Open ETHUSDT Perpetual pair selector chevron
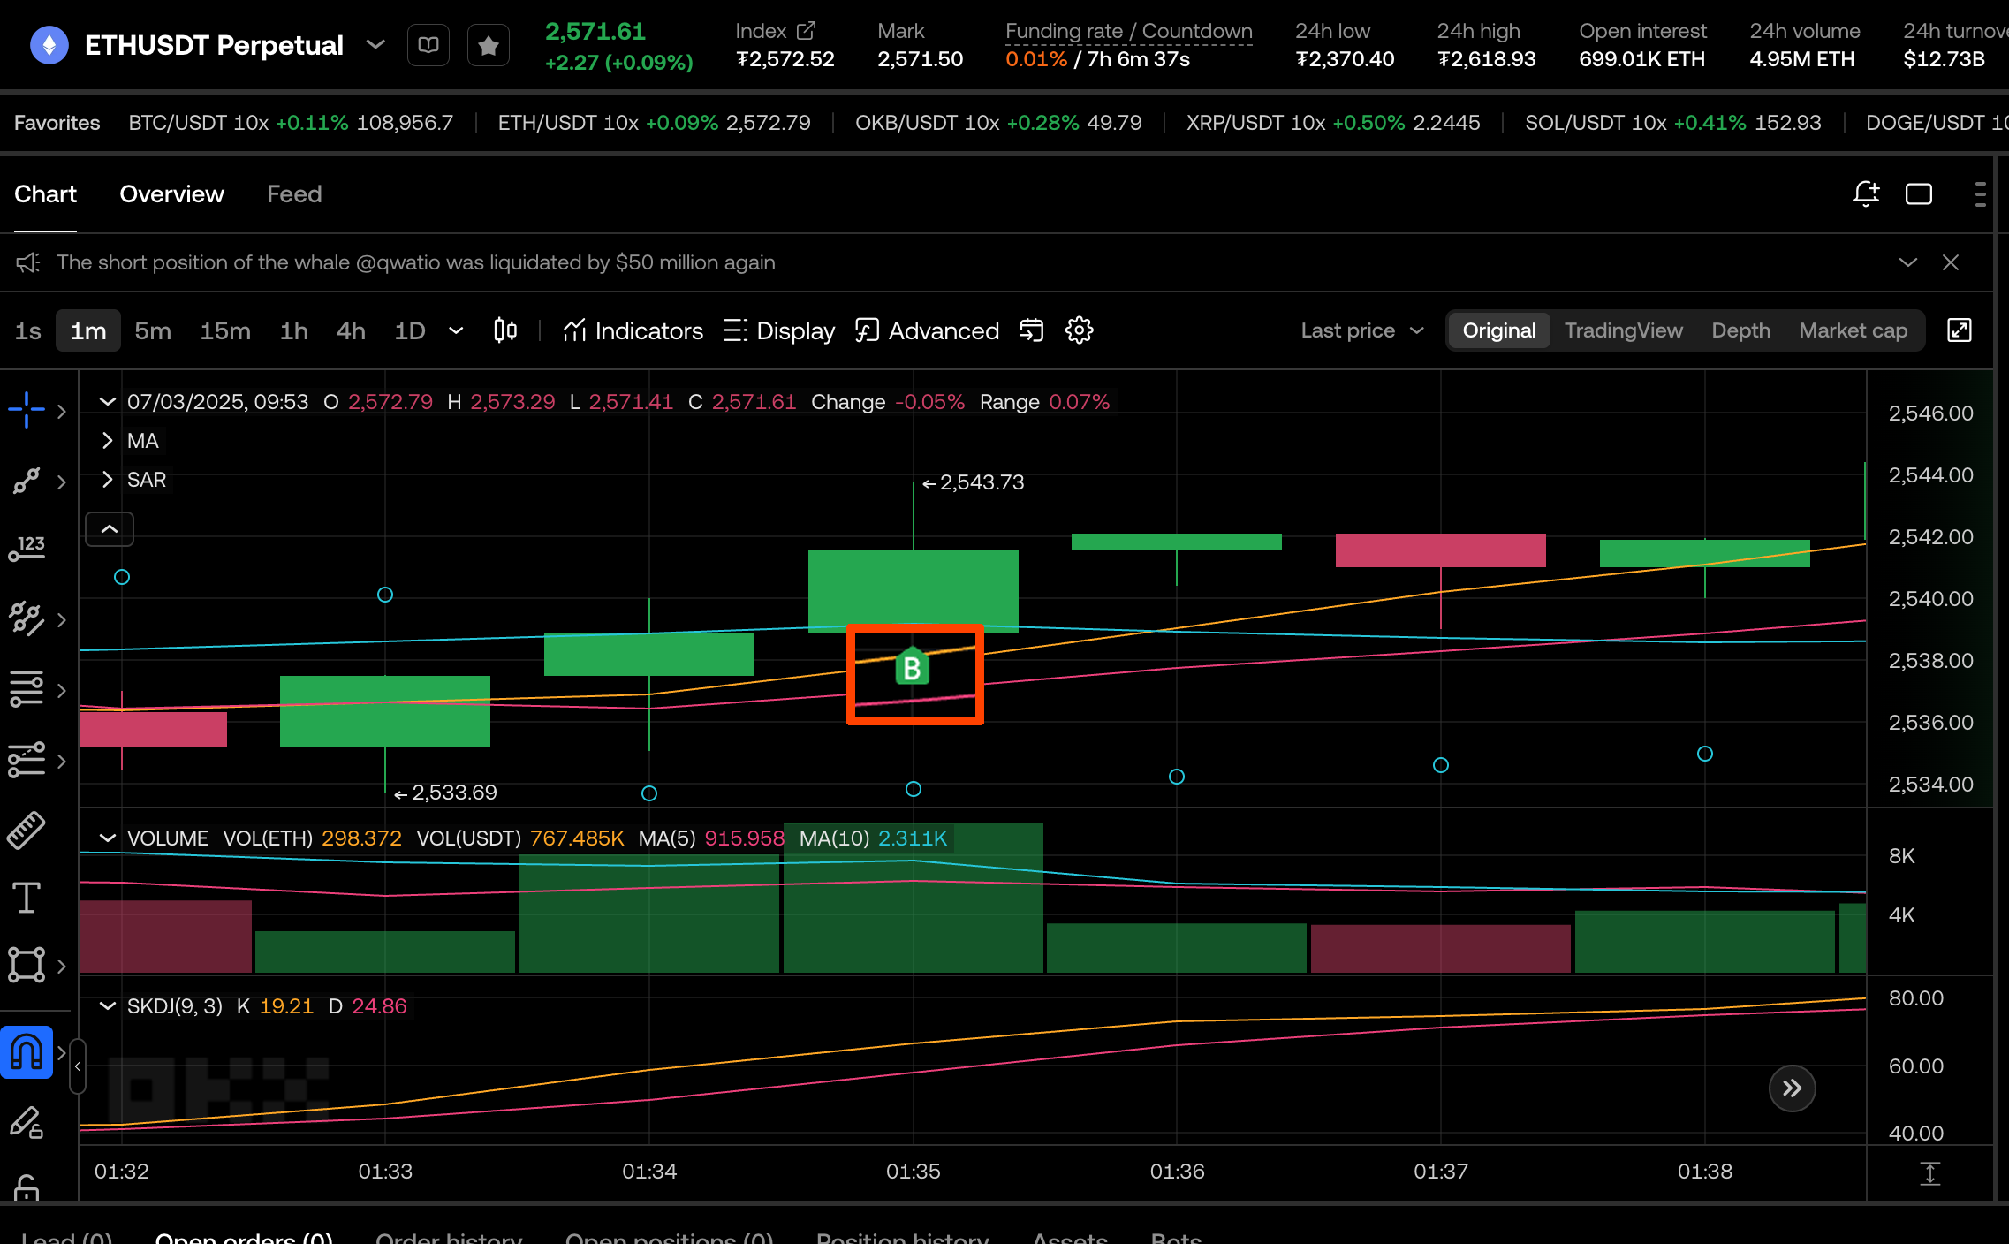Viewport: 2009px width, 1244px height. click(375, 44)
